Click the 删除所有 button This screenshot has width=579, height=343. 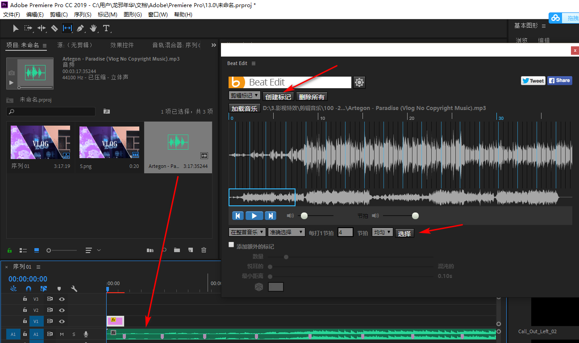point(312,97)
